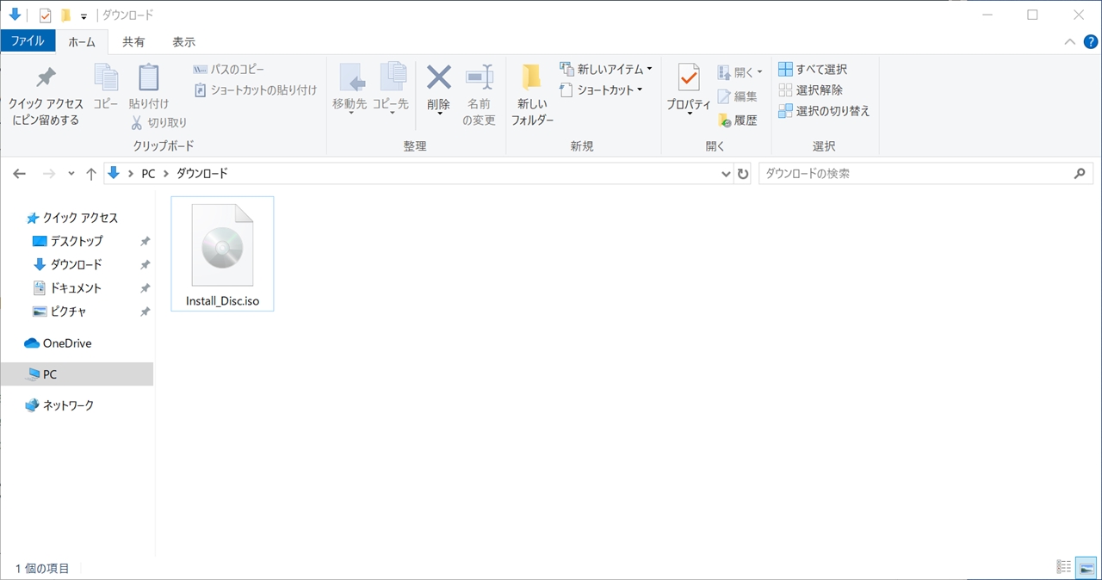This screenshot has height=580, width=1102.
Task: Collapse the ribbon with the chevron toggle
Action: [1069, 40]
